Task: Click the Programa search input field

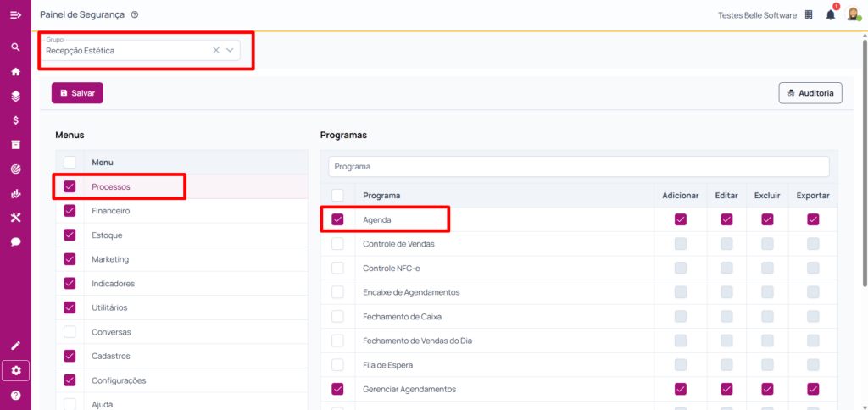Action: pyautogui.click(x=578, y=167)
